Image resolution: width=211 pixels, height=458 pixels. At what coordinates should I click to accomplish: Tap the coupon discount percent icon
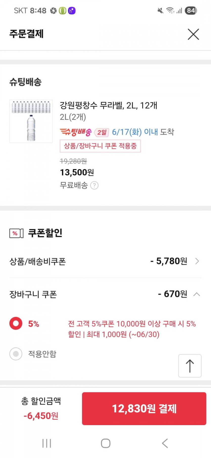pyautogui.click(x=16, y=233)
